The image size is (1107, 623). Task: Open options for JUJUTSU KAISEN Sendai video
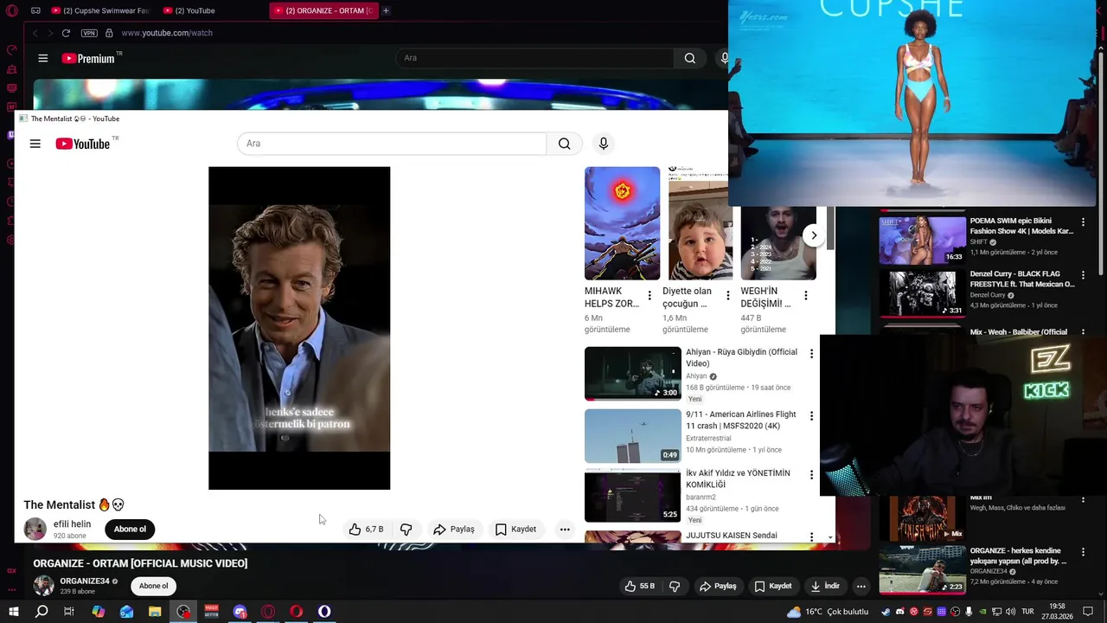[811, 537]
